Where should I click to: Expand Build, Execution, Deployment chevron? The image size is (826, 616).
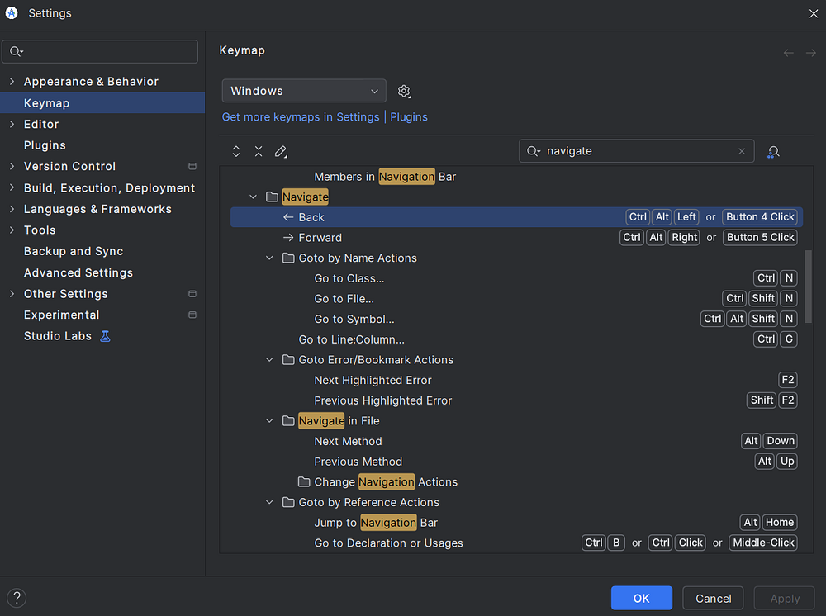[x=12, y=188]
